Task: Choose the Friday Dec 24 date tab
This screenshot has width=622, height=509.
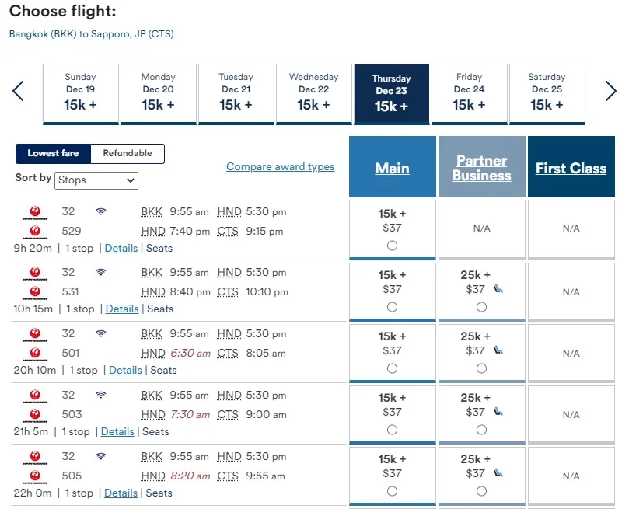Action: [x=470, y=94]
